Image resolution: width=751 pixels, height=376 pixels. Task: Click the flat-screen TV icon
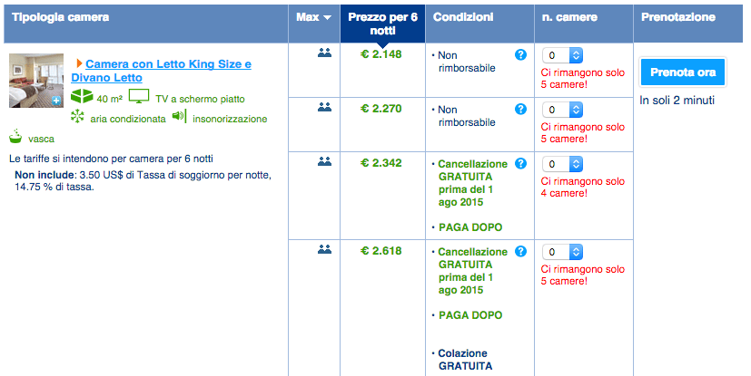[x=138, y=97]
